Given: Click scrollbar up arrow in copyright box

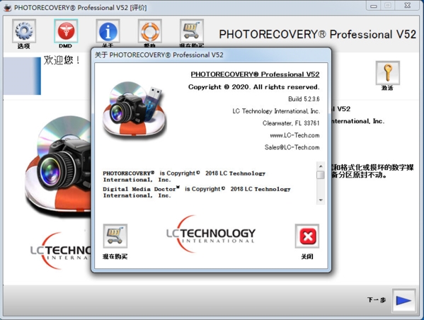Looking at the screenshot, I should (321, 166).
